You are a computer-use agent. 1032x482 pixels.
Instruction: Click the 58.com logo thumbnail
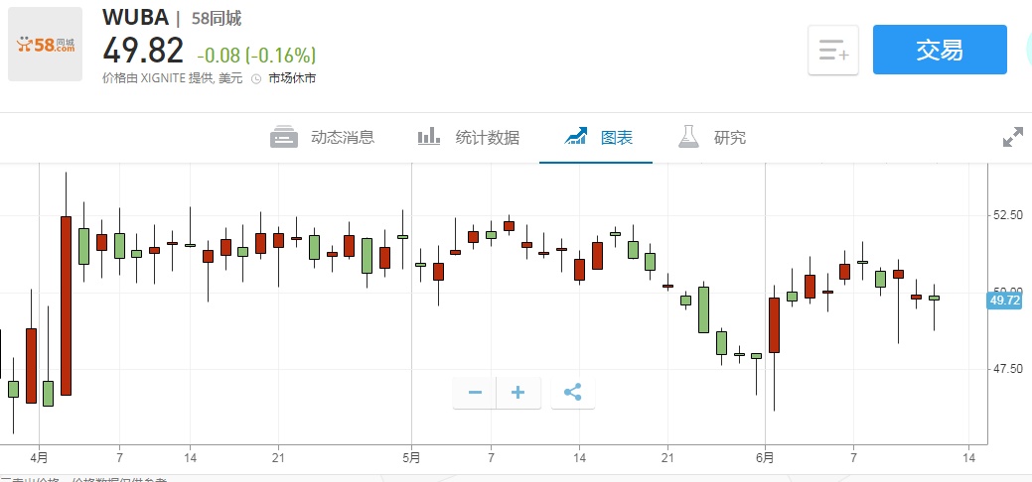[46, 45]
